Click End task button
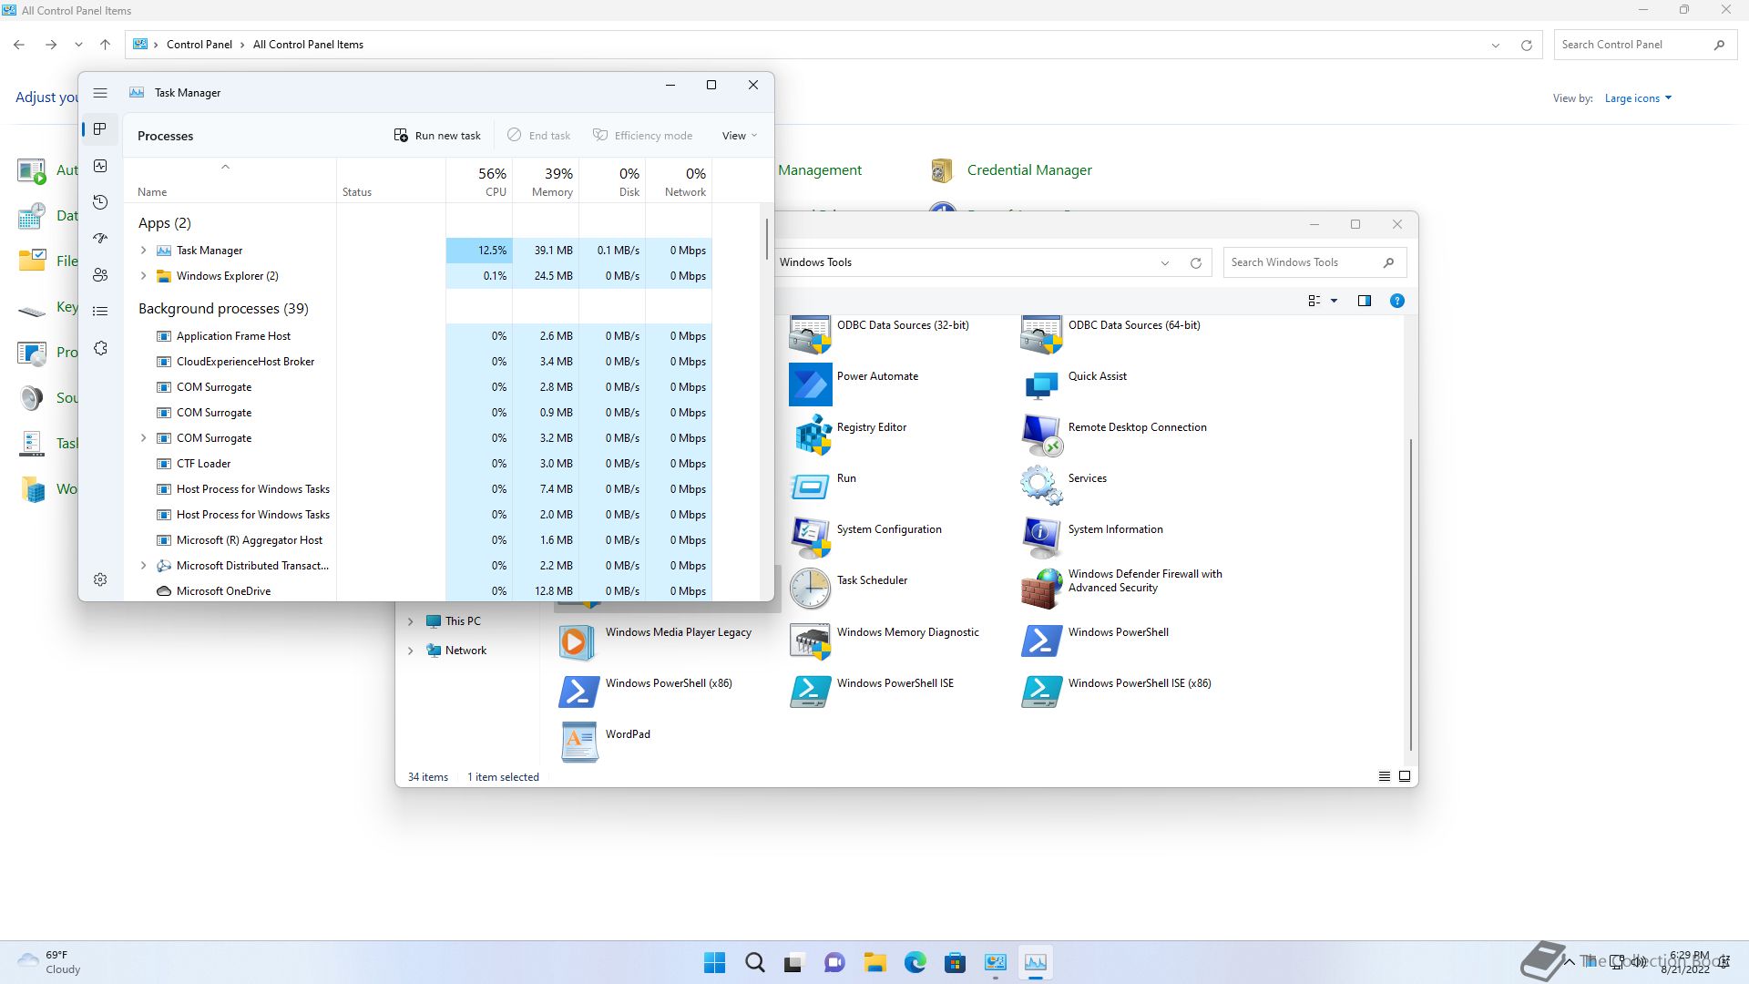1749x984 pixels. tap(539, 136)
